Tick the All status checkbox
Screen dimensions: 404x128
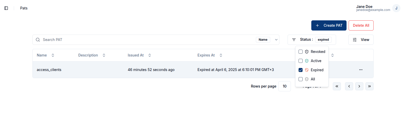point(301,79)
